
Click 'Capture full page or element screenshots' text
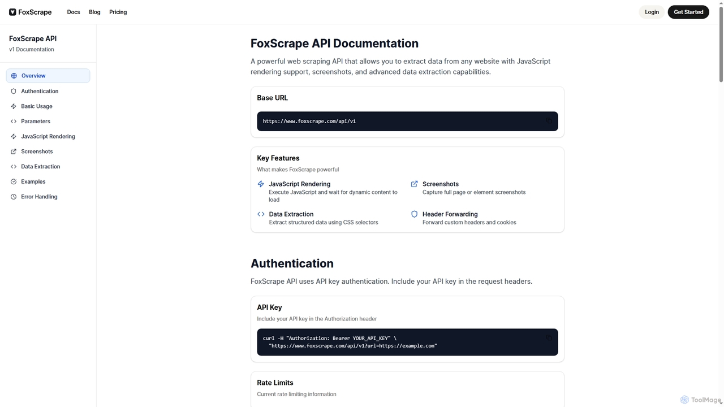474,192
